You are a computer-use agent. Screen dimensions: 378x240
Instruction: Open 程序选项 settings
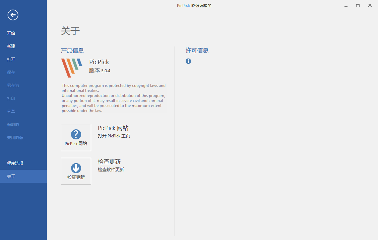tap(15, 163)
